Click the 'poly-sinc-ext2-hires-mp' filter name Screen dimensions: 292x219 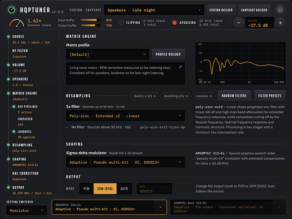[x=162, y=127]
